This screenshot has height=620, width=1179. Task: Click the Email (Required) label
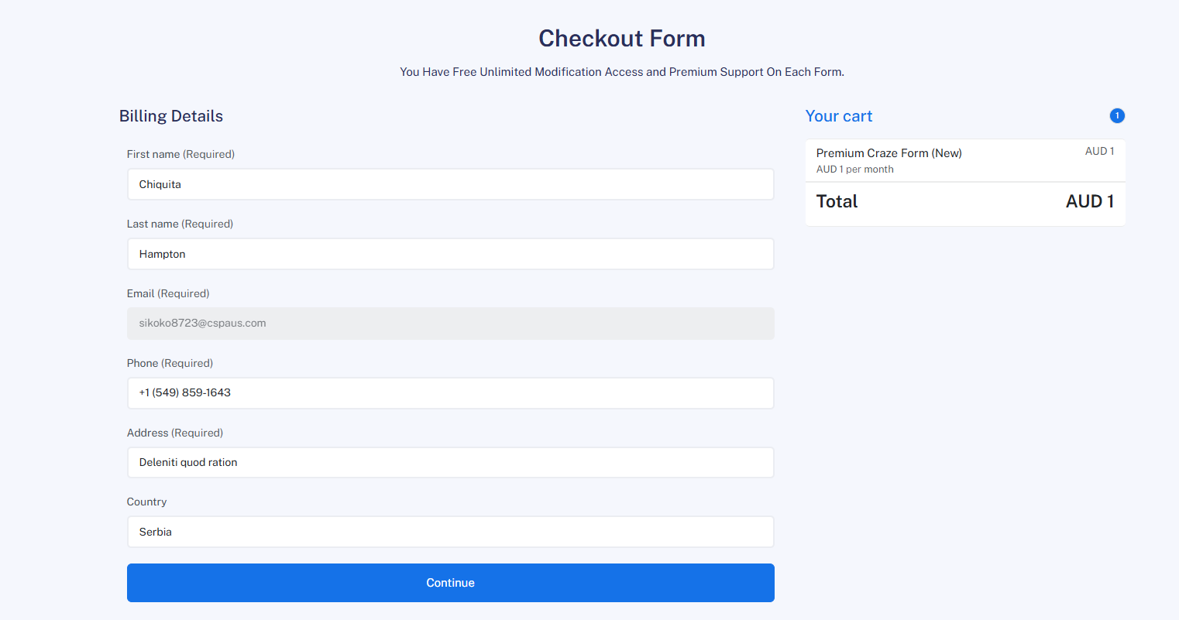coord(168,293)
